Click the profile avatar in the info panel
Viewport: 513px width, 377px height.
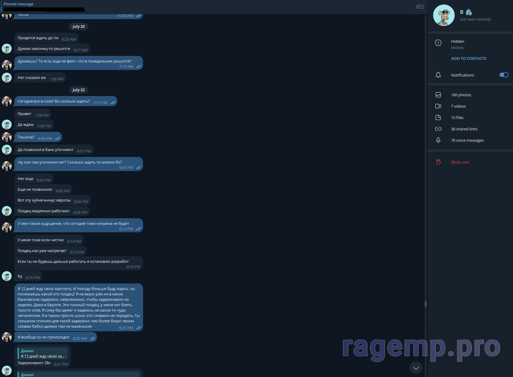pos(444,15)
